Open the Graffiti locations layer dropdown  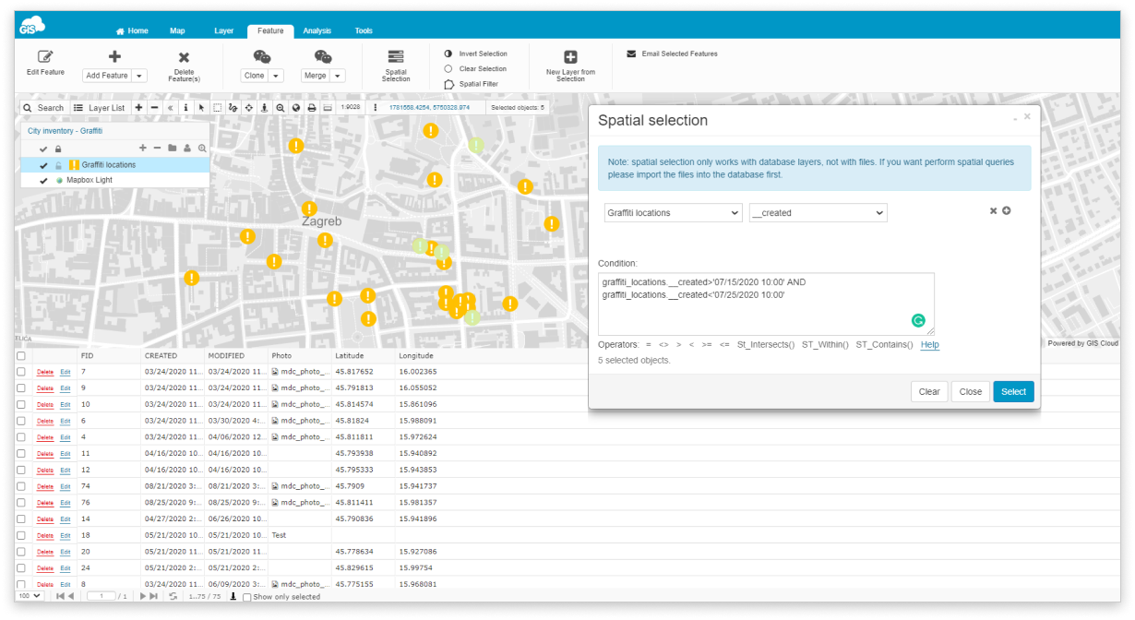673,212
